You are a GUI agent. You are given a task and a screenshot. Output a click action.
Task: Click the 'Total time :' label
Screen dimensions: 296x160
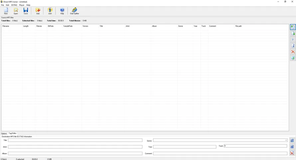point(52,21)
